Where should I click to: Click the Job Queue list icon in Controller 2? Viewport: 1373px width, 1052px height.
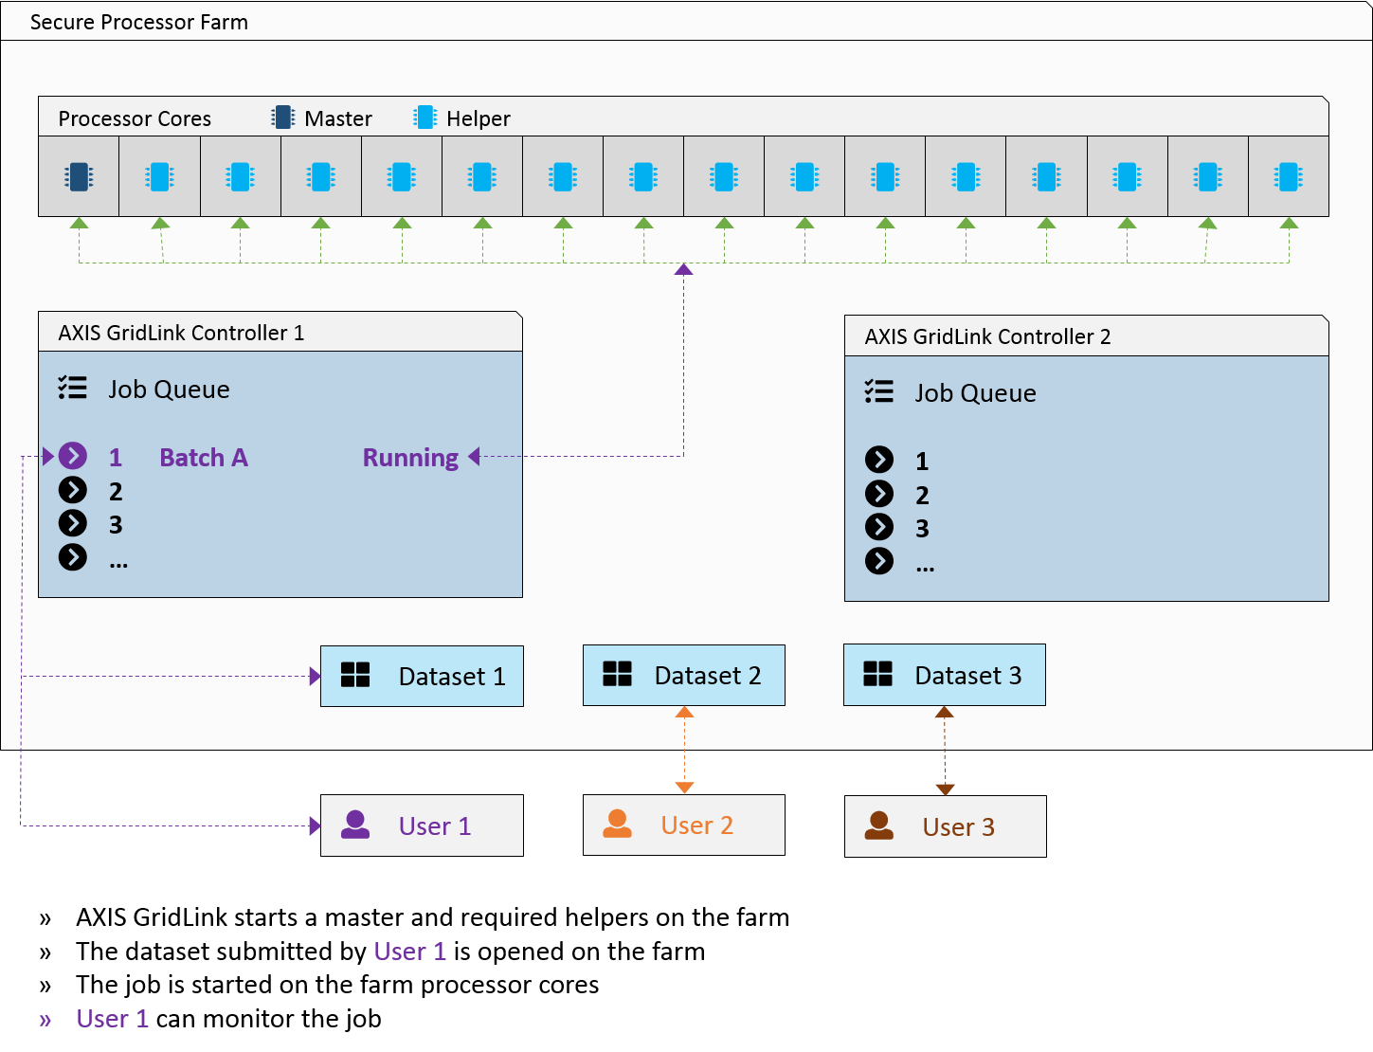click(878, 391)
